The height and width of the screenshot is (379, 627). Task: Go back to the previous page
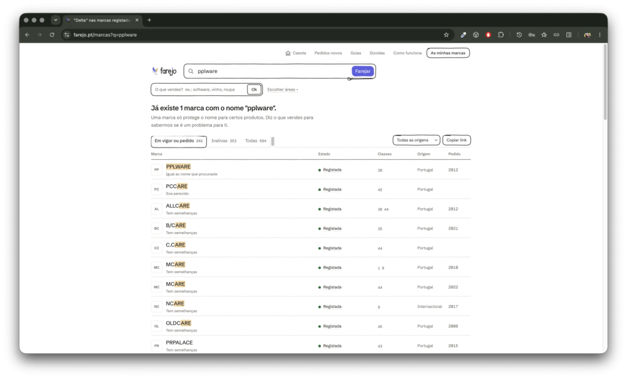click(x=27, y=35)
